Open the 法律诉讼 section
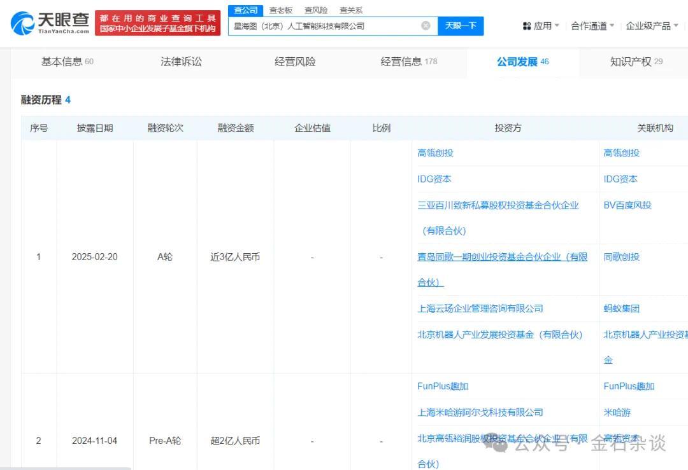This screenshot has width=688, height=470. [180, 62]
